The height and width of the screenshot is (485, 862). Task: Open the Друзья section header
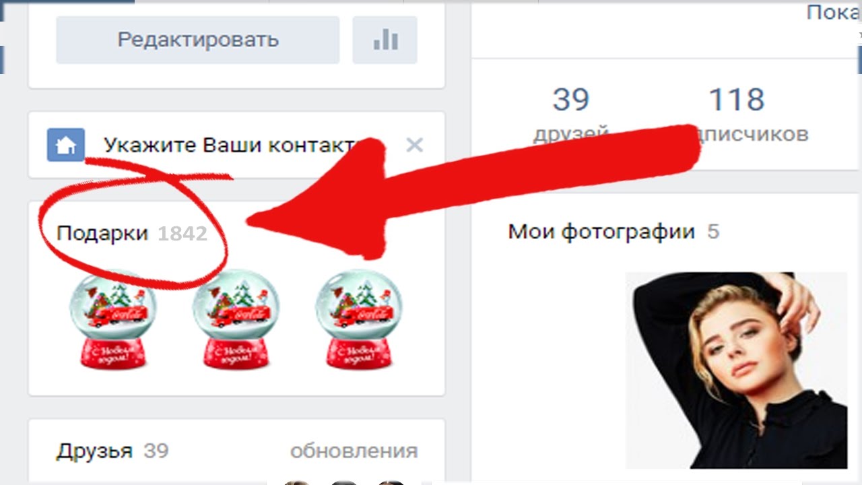click(94, 451)
